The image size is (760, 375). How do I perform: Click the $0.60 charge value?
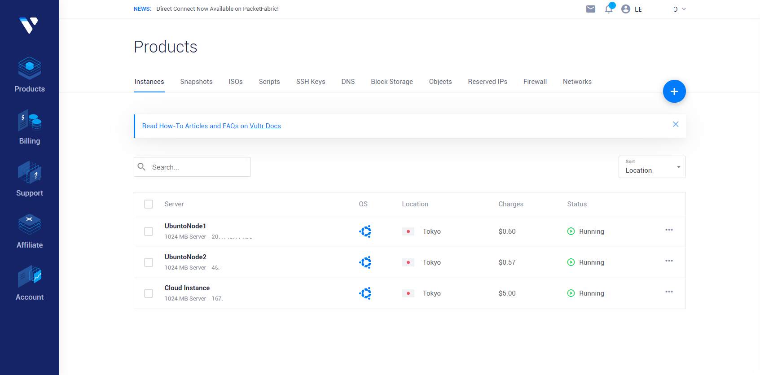click(507, 231)
